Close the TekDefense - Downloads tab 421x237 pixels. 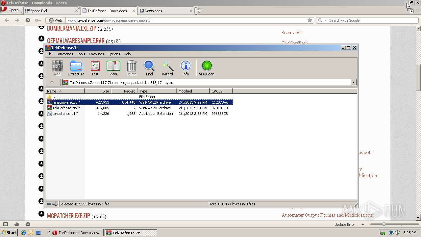(134, 11)
